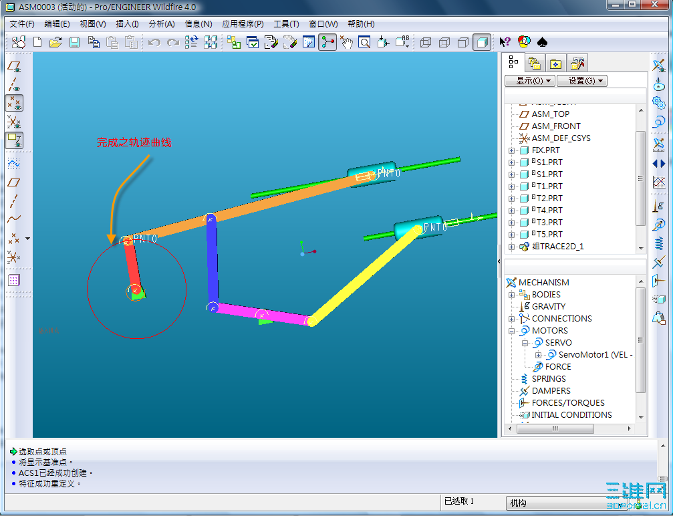The image size is (673, 516).
Task: Open the 显示(O) dropdown
Action: (529, 81)
